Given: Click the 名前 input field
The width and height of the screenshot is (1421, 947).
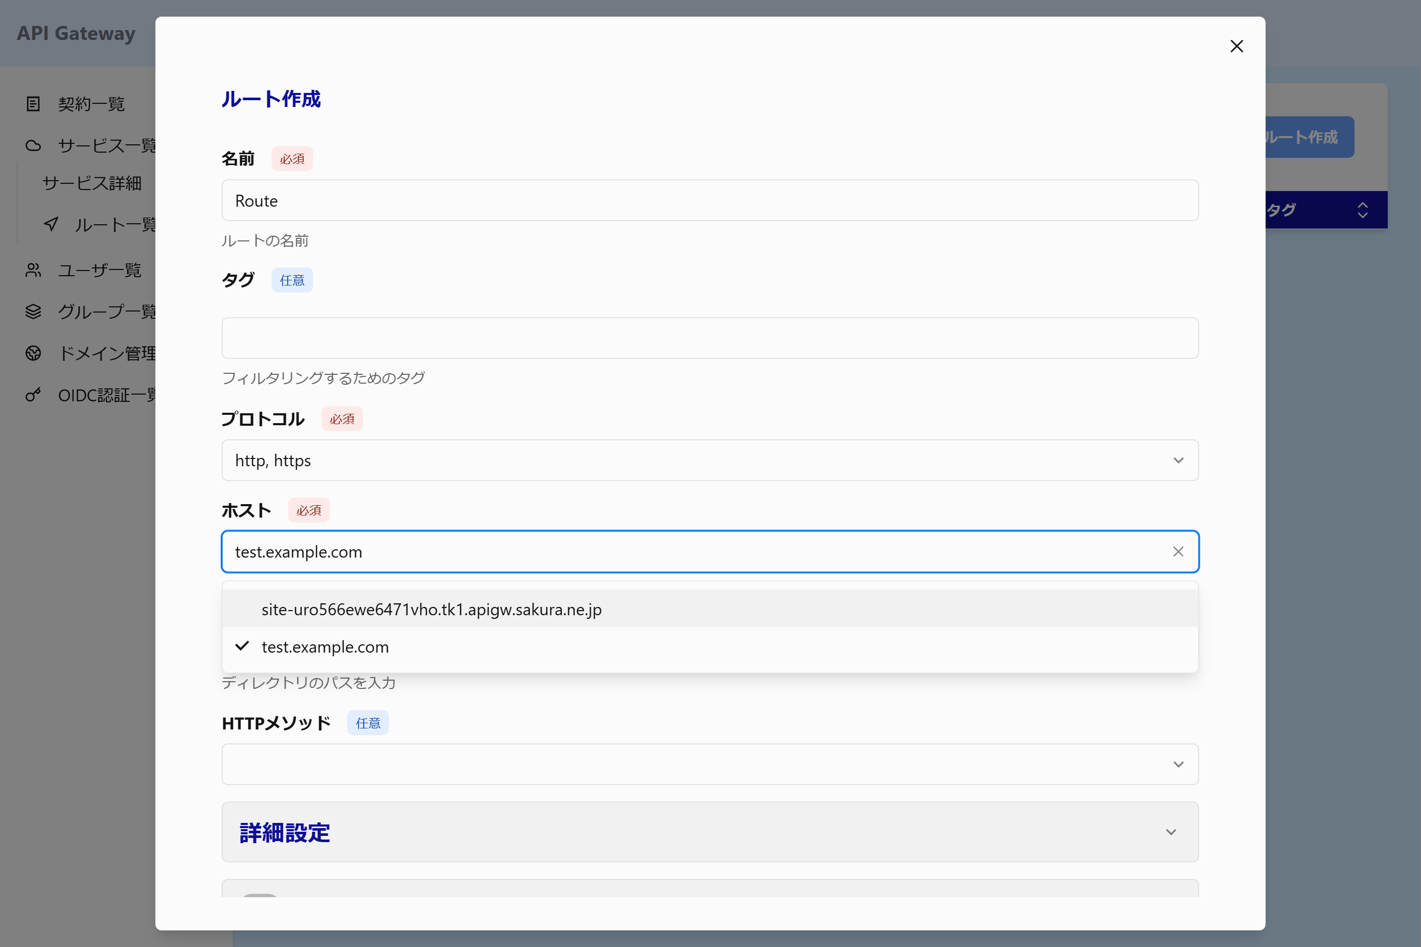Looking at the screenshot, I should [710, 200].
